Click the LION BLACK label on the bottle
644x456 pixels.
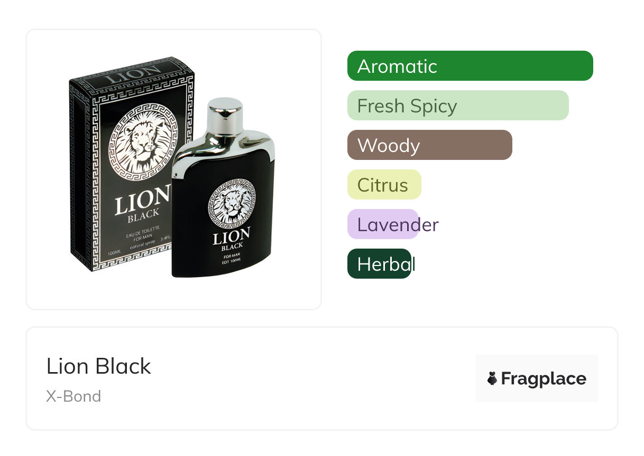point(232,240)
